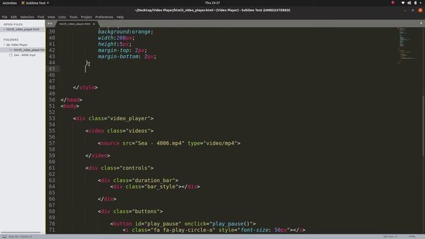The height and width of the screenshot is (239, 425).
Task: Open the Tools menu
Action: point(74,17)
